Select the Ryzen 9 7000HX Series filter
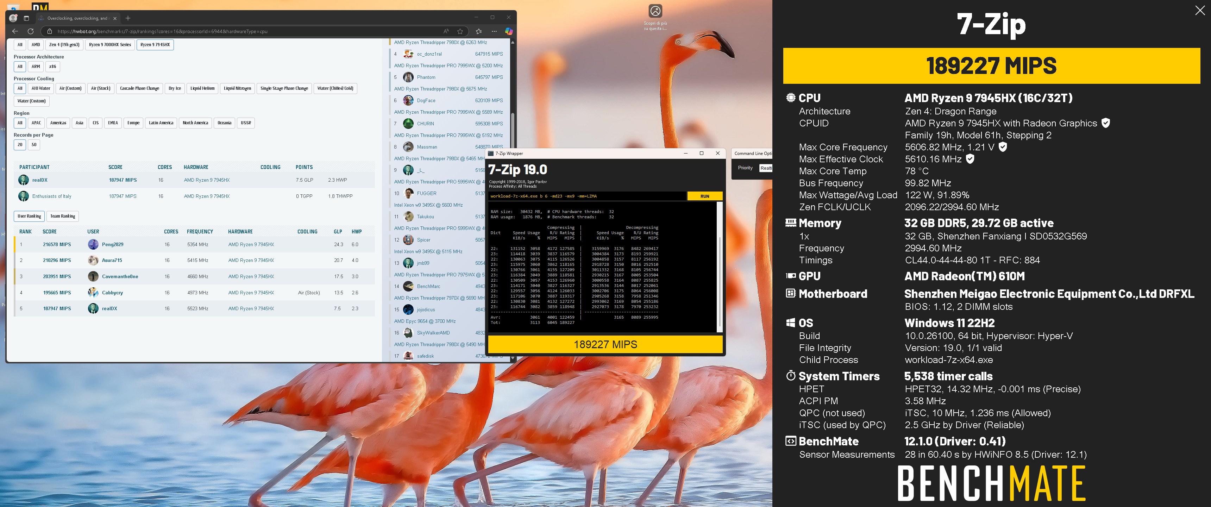The height and width of the screenshot is (507, 1211). [x=110, y=45]
